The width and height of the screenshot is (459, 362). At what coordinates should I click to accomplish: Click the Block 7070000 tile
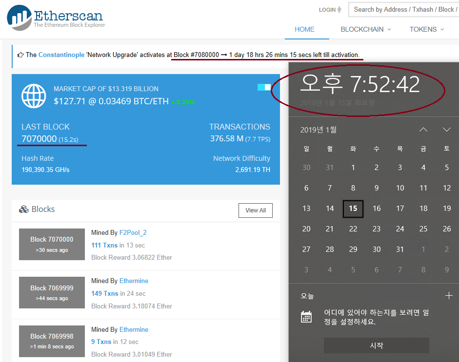tap(52, 244)
